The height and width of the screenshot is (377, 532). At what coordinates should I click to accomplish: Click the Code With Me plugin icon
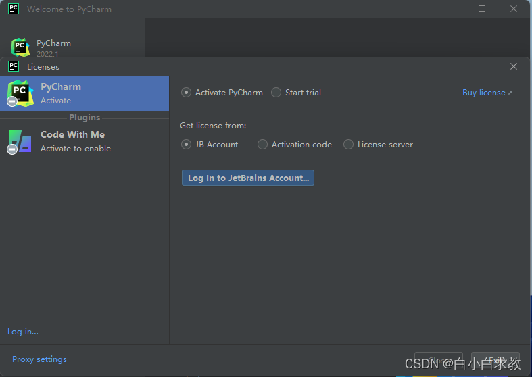(20, 142)
